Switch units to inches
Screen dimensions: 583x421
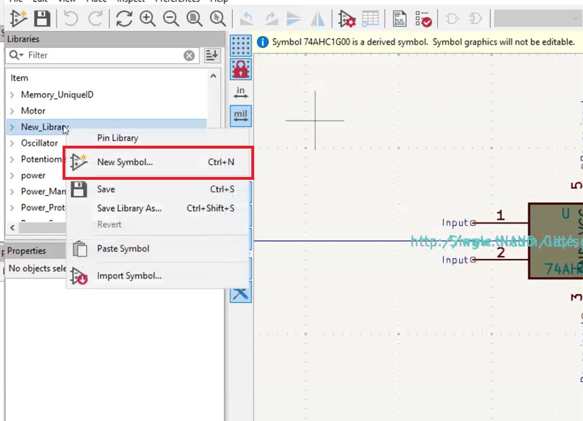(x=240, y=91)
